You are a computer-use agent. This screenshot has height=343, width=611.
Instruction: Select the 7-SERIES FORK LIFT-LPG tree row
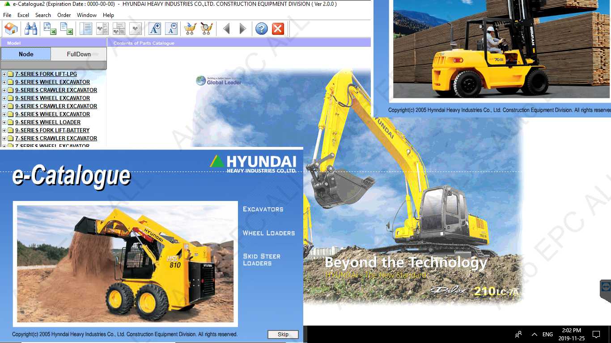(46, 74)
